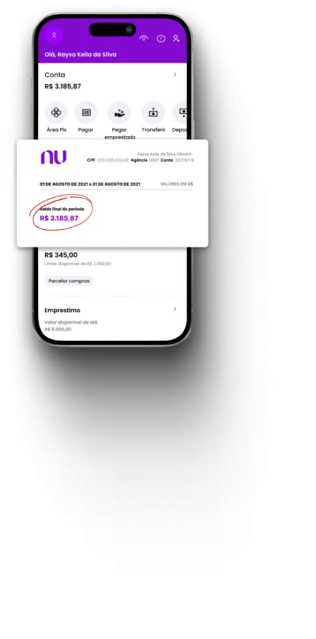Tap the Pagar barcode icon
The height and width of the screenshot is (639, 316).
[86, 113]
